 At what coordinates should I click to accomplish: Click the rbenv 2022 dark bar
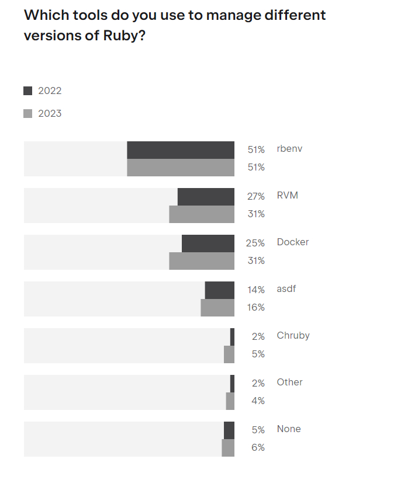tap(181, 150)
